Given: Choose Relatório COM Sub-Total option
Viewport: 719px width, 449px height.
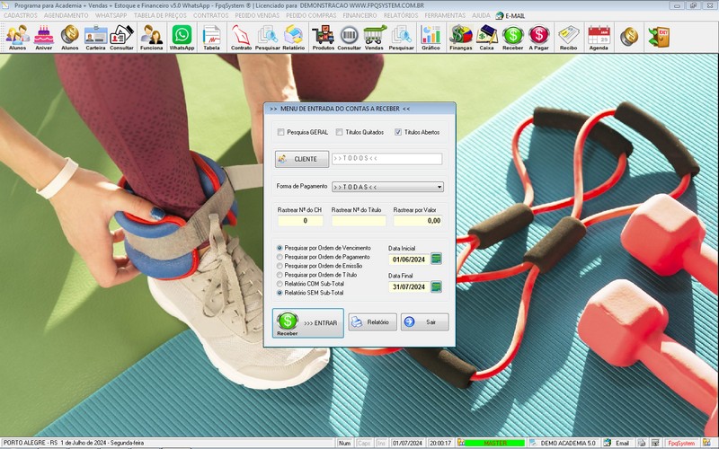Looking at the screenshot, I should (x=280, y=284).
